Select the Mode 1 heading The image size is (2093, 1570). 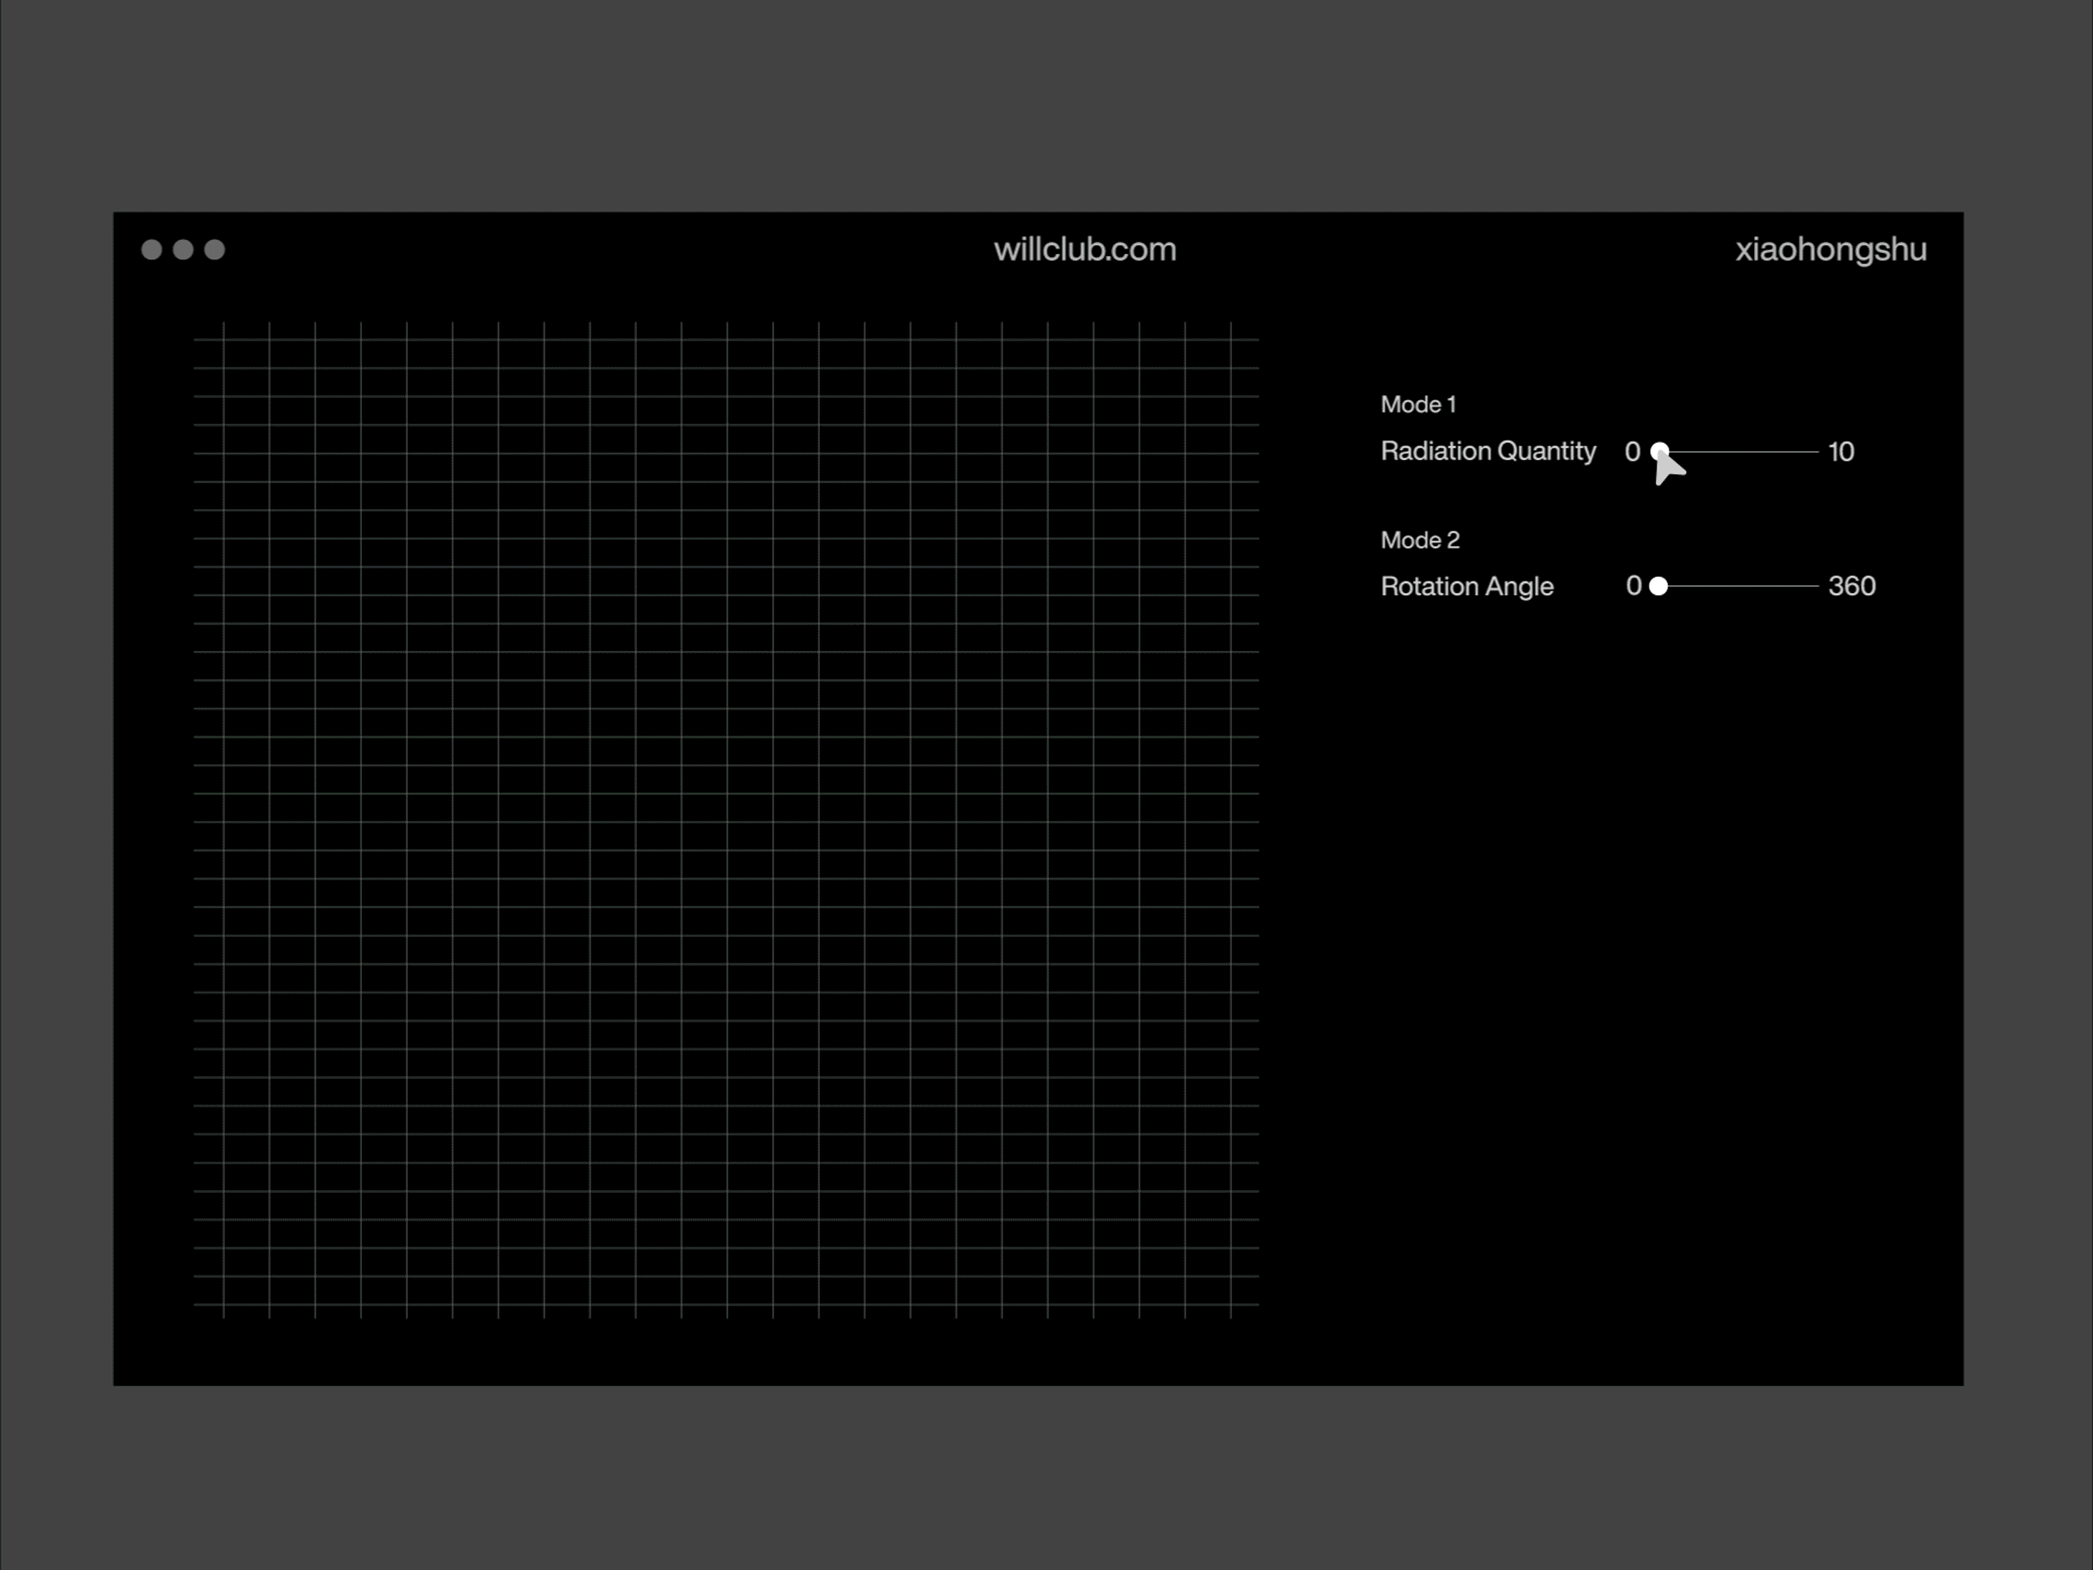pos(1417,404)
